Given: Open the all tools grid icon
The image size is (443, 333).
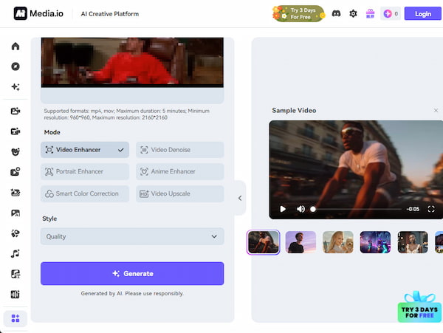Looking at the screenshot, I should 16,318.
